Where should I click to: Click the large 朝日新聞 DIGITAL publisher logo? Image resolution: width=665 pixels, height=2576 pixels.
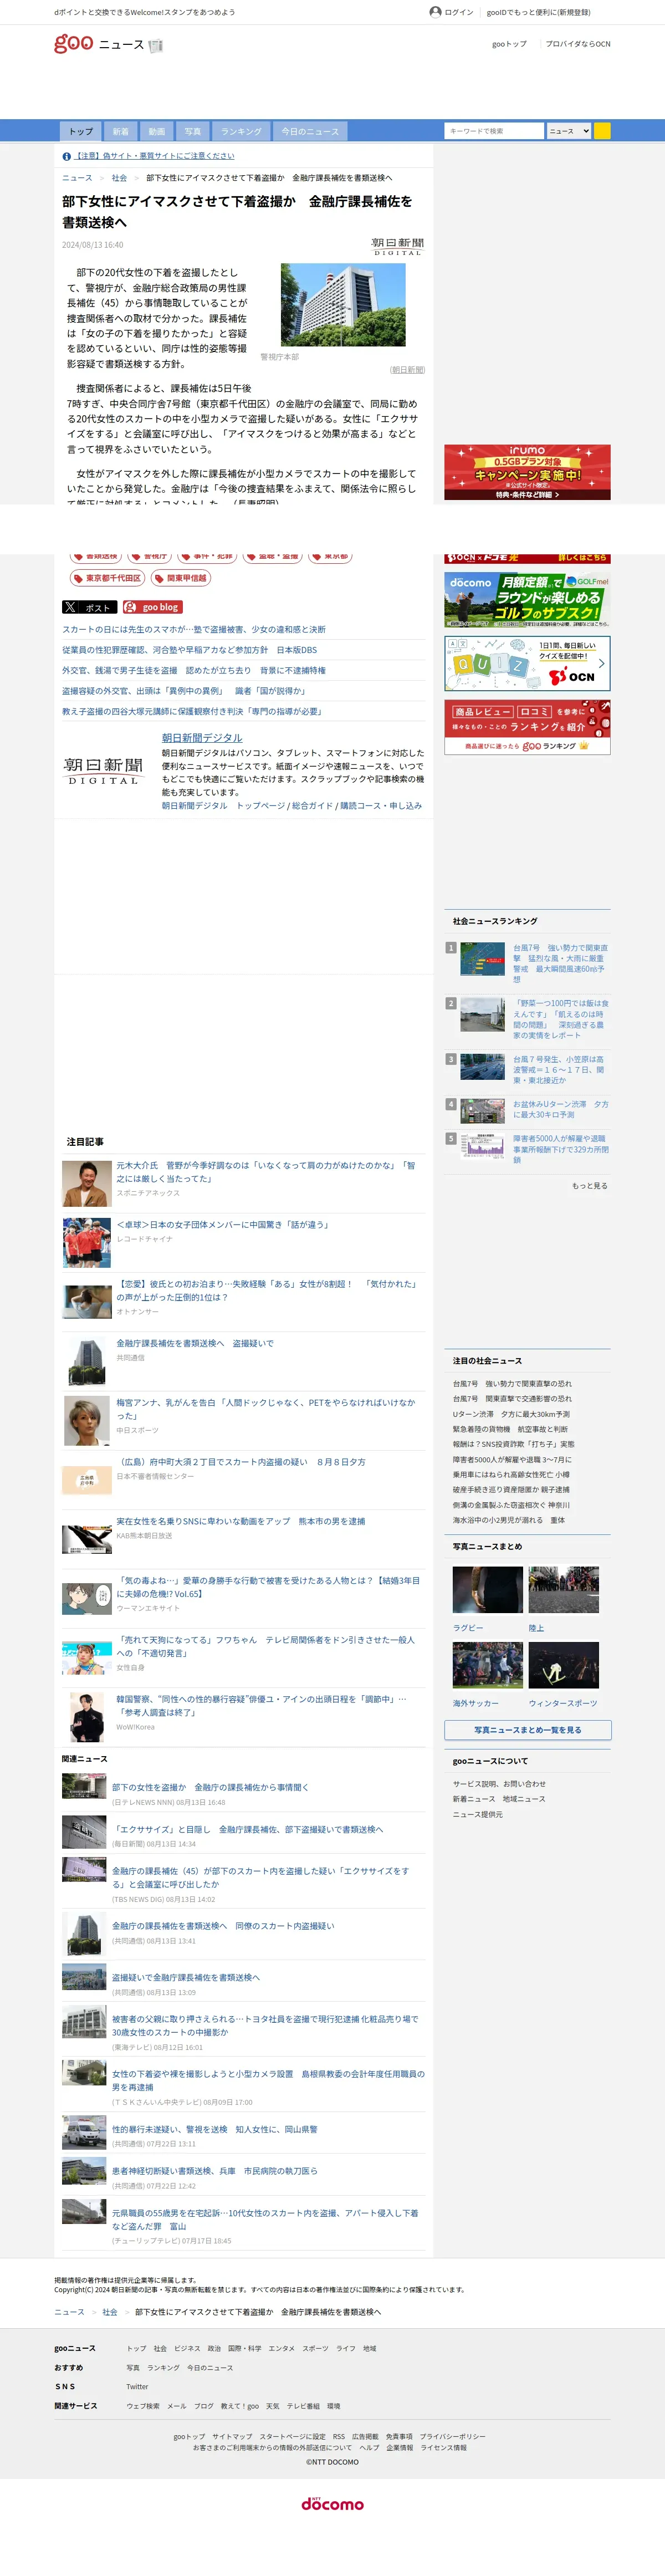point(103,770)
